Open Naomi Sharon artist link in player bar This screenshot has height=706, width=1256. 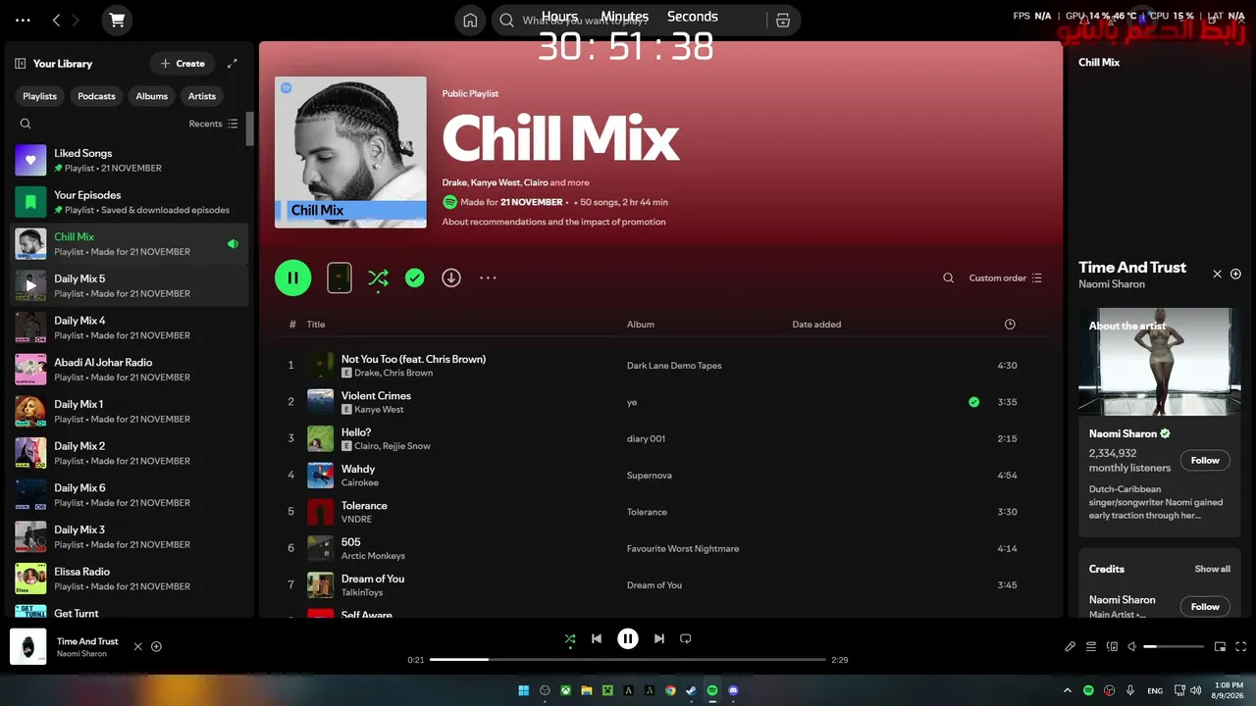[x=81, y=654]
